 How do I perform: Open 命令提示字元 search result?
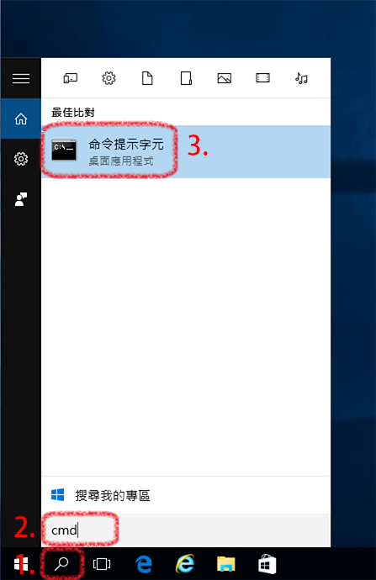(x=186, y=151)
